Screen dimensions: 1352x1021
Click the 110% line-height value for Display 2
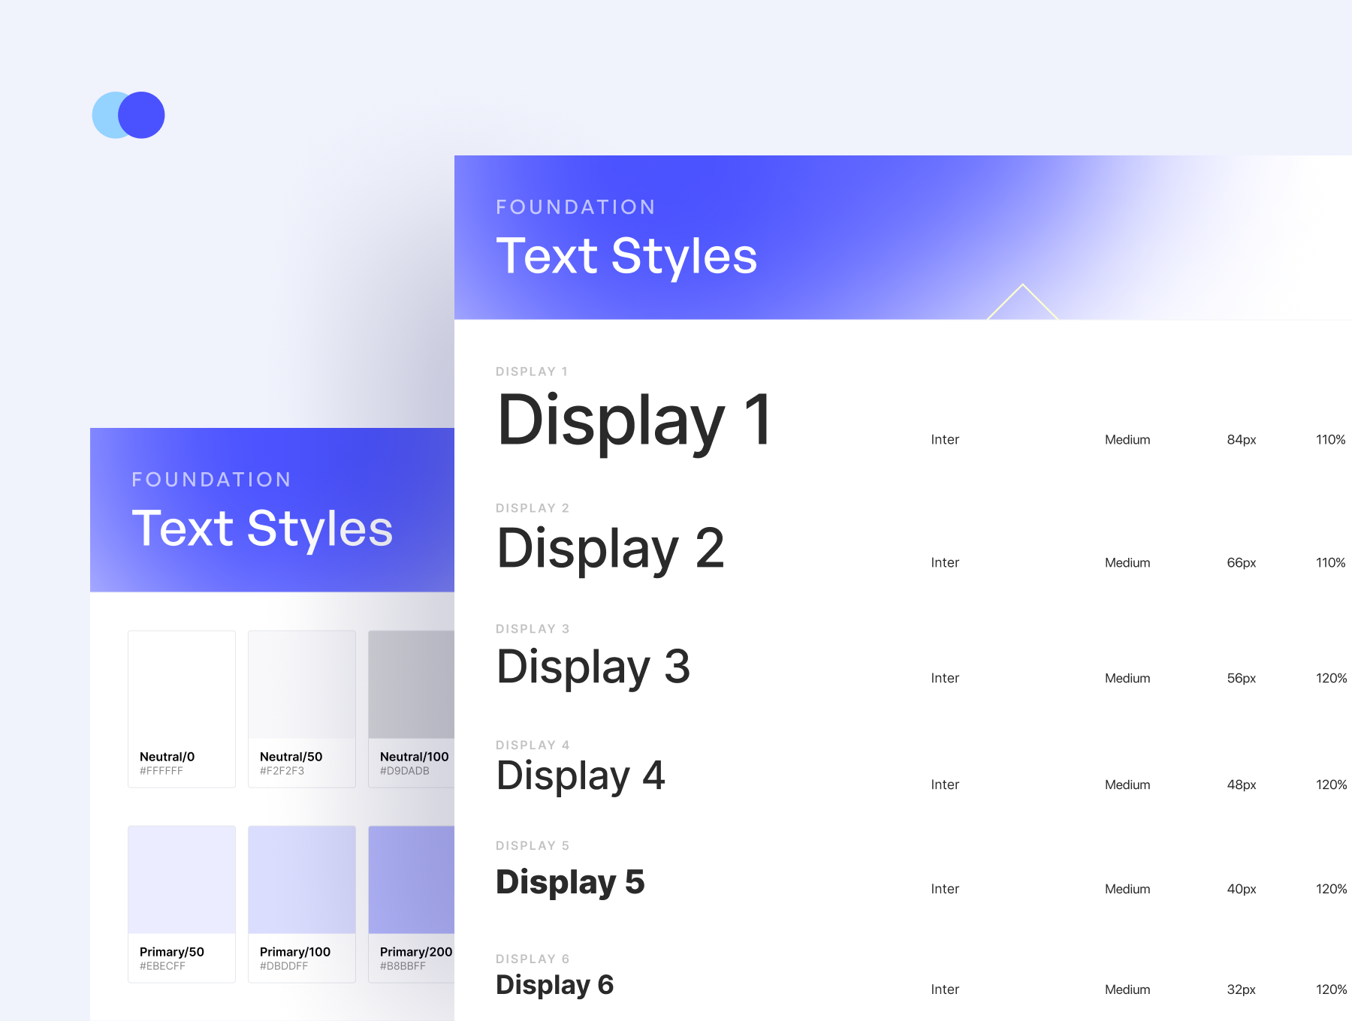(1330, 562)
